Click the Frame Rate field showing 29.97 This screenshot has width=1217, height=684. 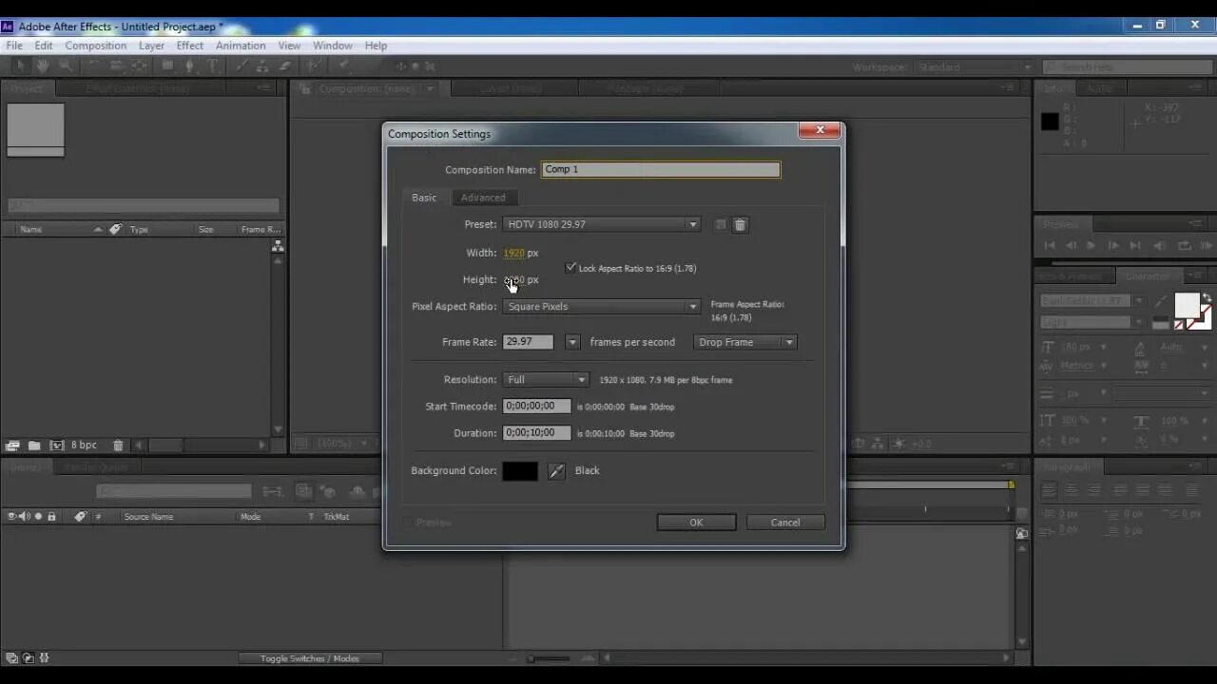(x=528, y=342)
